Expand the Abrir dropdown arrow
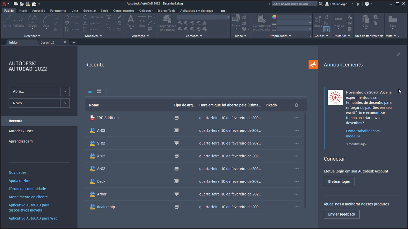Image resolution: width=408 pixels, height=229 pixels. point(65,91)
